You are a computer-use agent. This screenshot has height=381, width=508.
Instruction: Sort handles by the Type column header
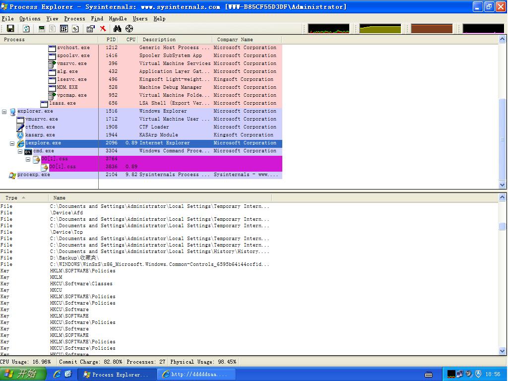tap(12, 197)
